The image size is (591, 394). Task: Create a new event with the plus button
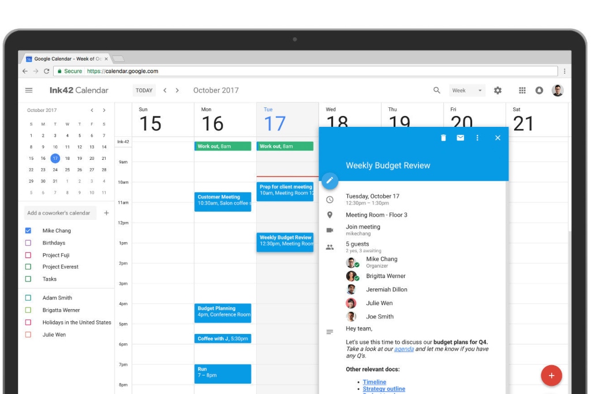[x=551, y=376]
